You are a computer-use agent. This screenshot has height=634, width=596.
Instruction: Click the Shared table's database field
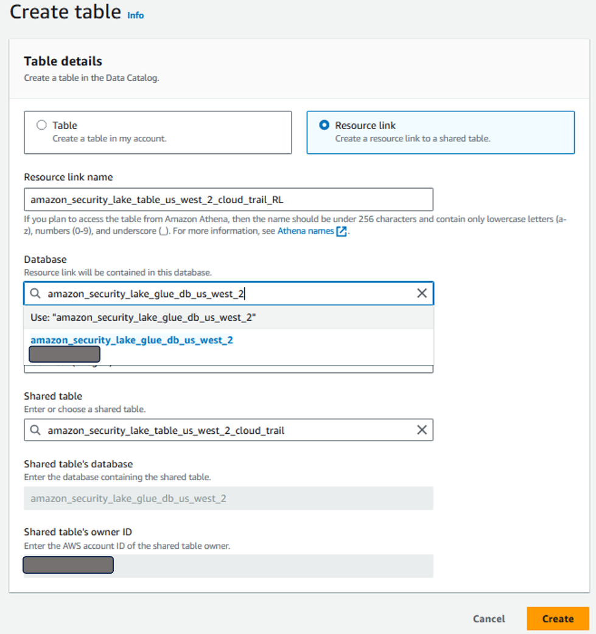click(x=228, y=498)
